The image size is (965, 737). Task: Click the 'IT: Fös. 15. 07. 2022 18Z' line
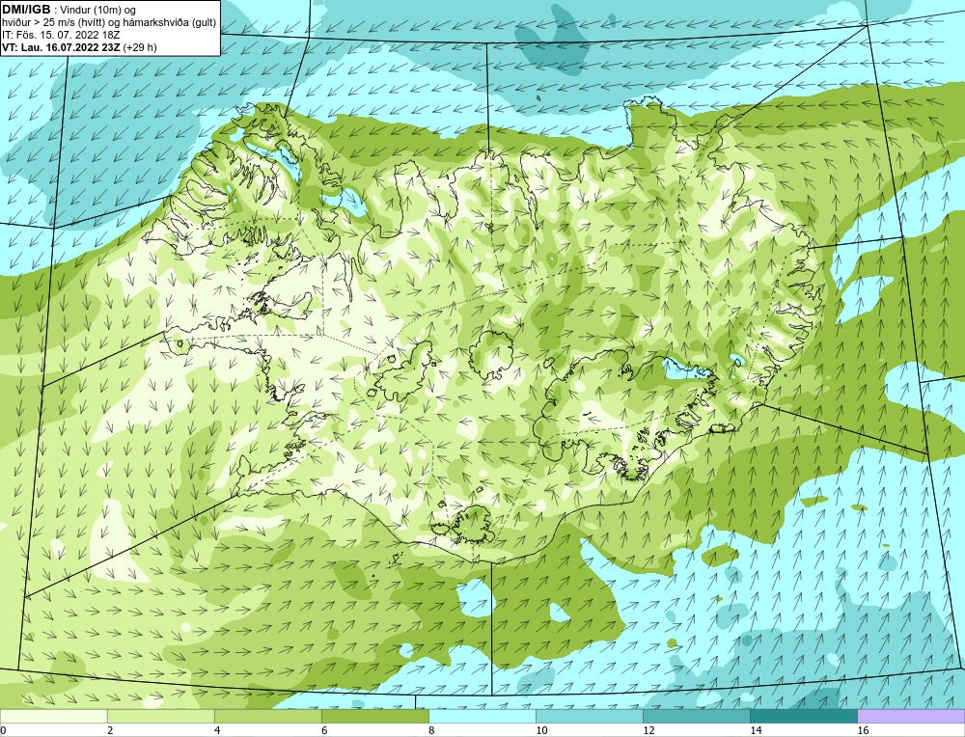(61, 35)
